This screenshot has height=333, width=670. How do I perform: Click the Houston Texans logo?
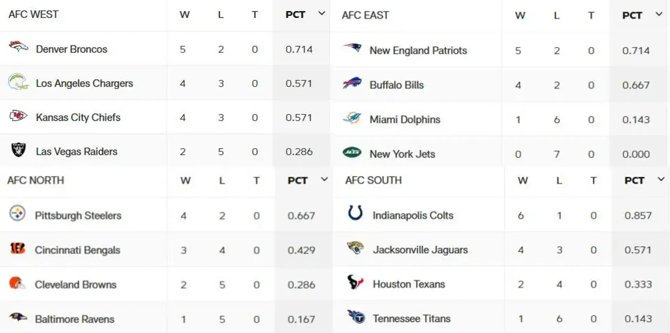[x=355, y=282]
